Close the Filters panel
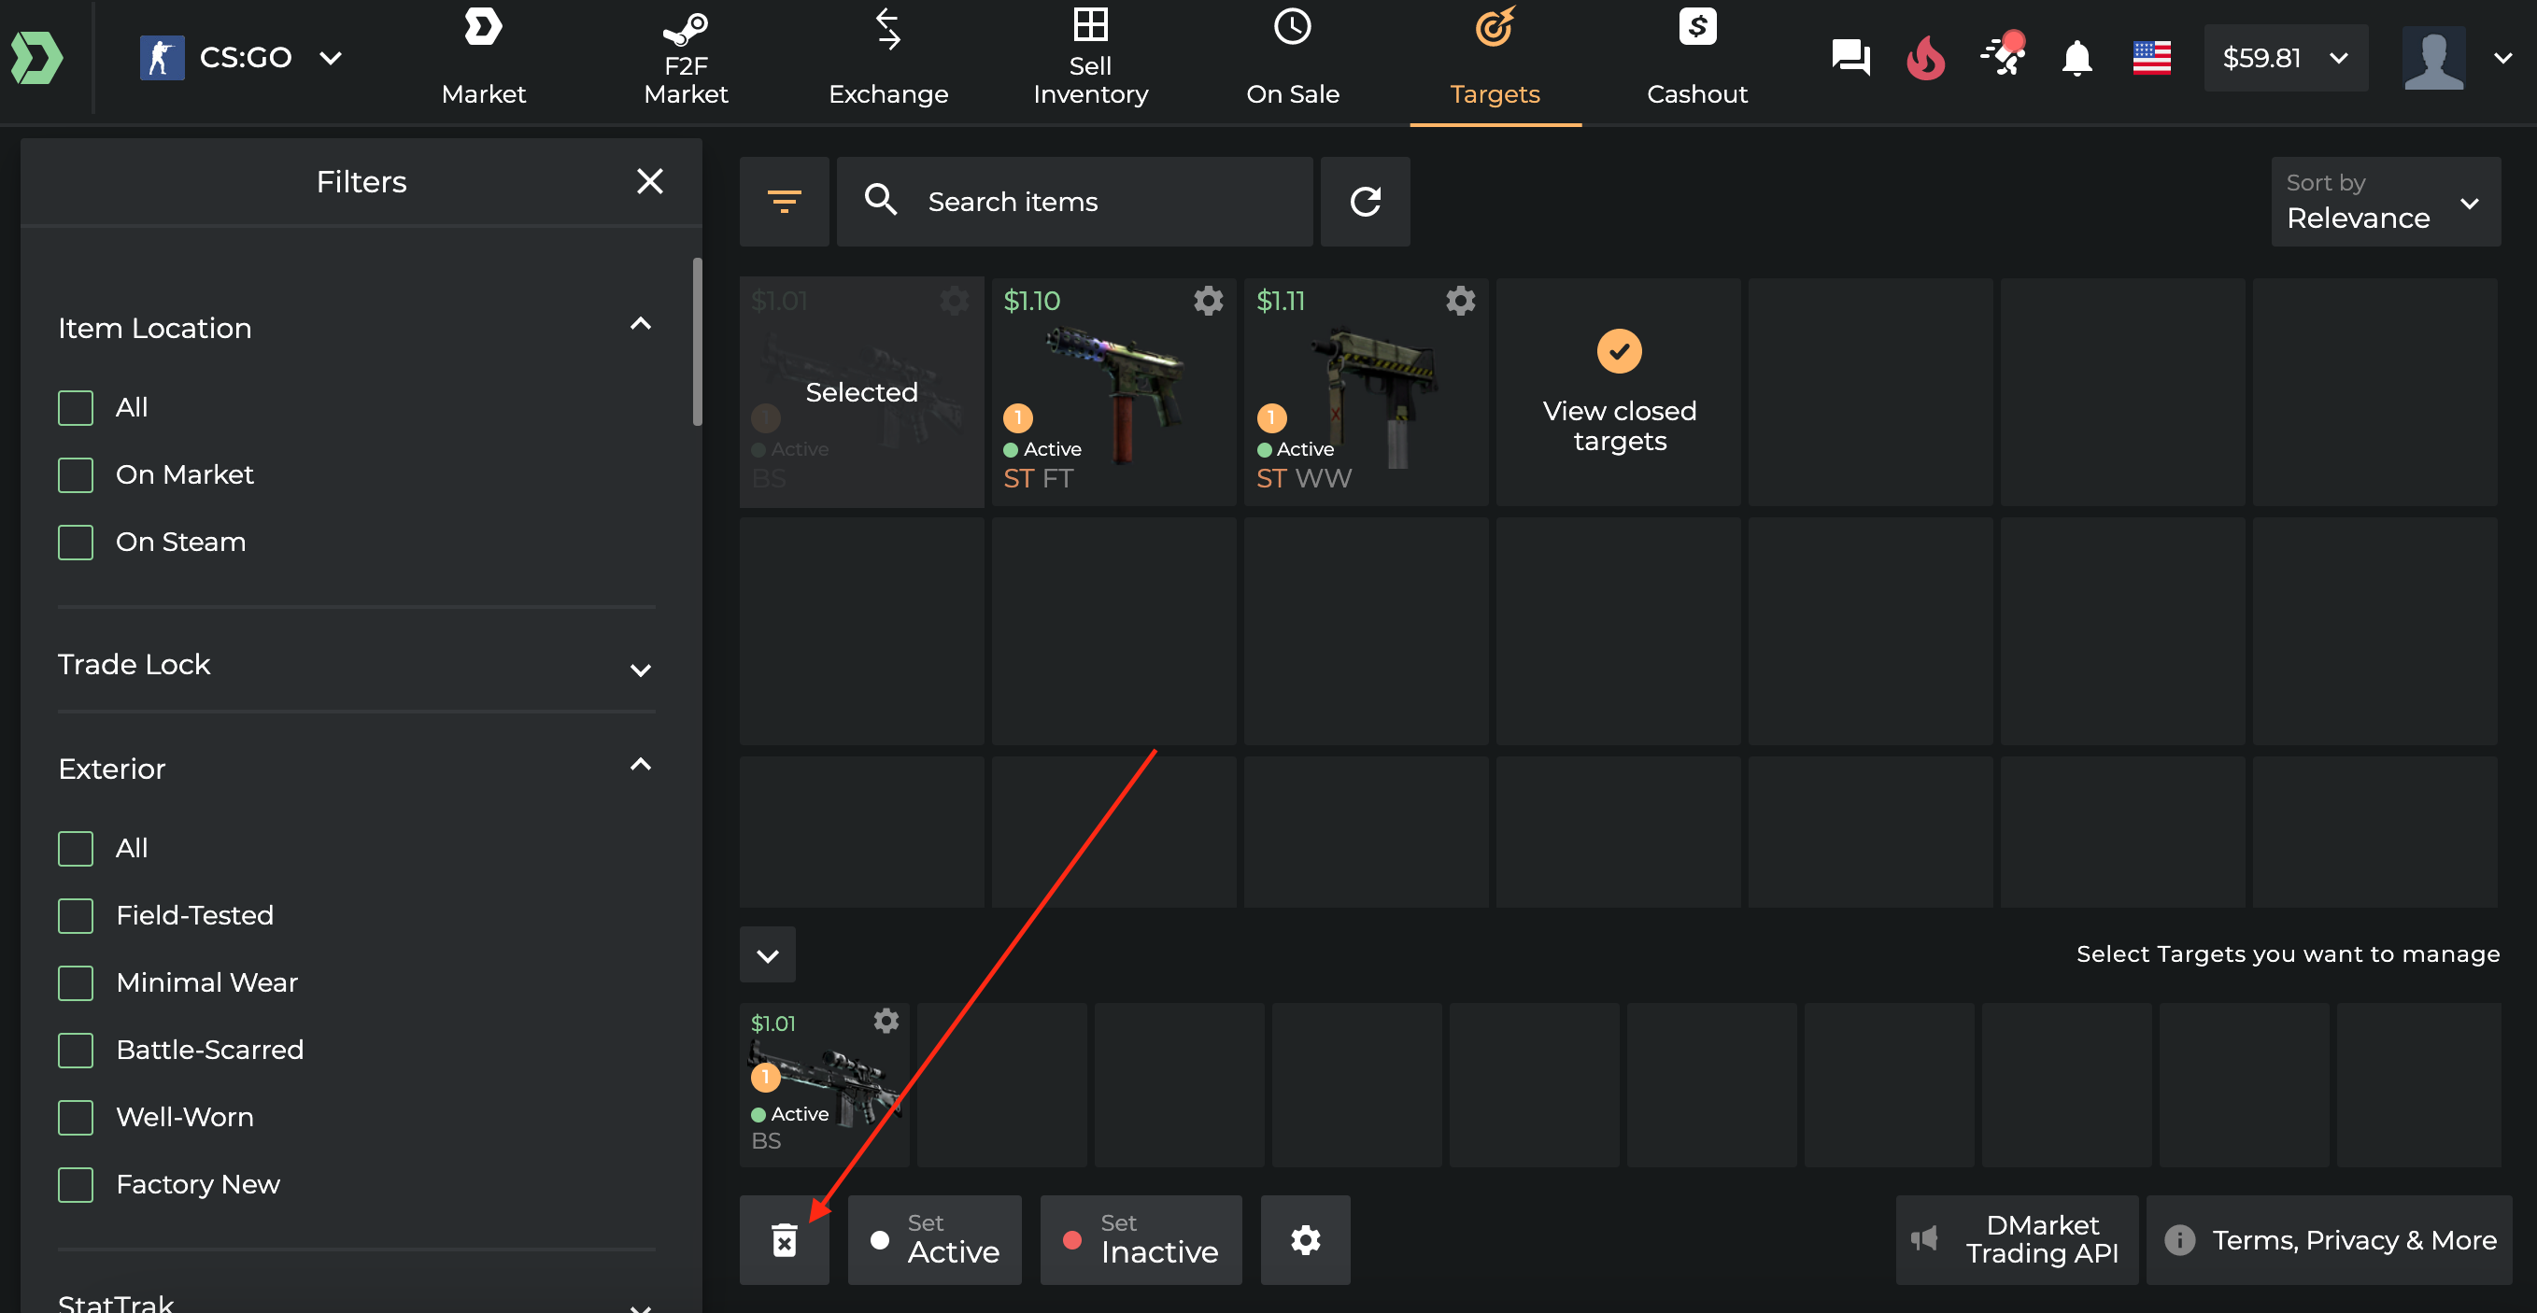Image resolution: width=2537 pixels, height=1313 pixels. tap(650, 181)
